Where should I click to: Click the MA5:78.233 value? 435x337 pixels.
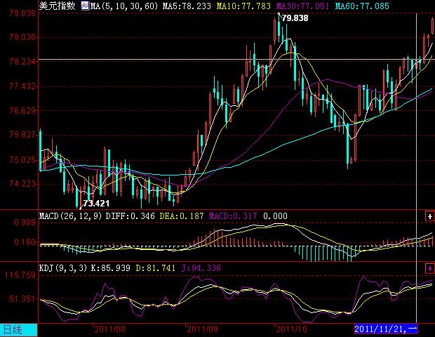tap(187, 6)
